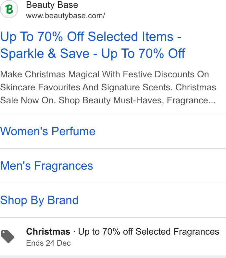The image size is (226, 258).
Task: Open the www.beautybase.com URL
Action: [66, 16]
